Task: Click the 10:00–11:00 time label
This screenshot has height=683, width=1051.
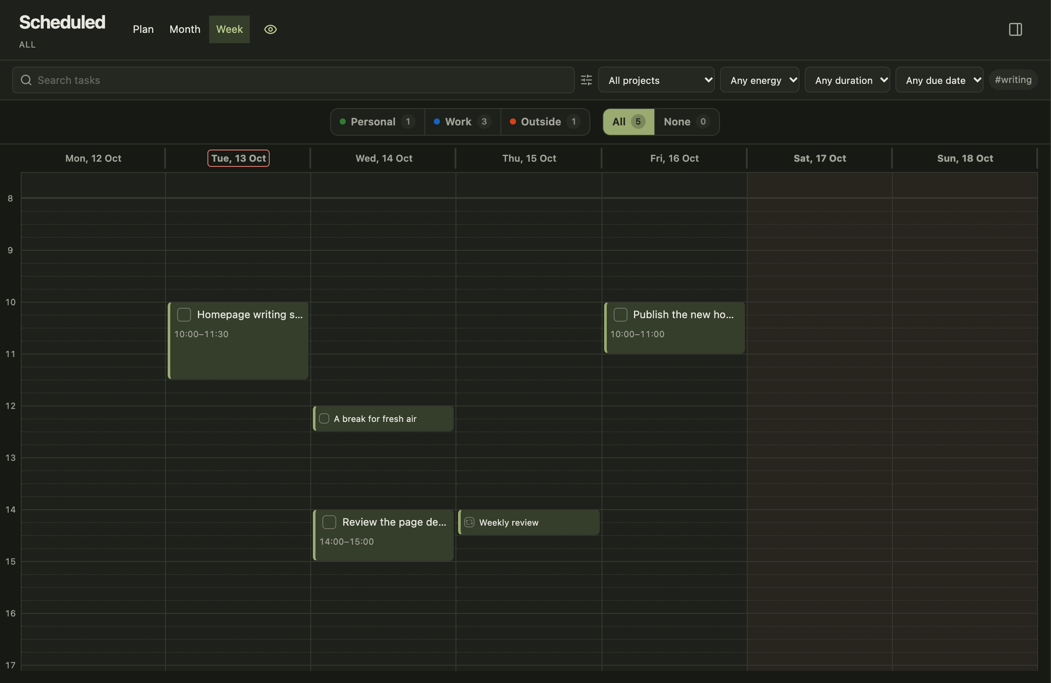Action: [637, 334]
